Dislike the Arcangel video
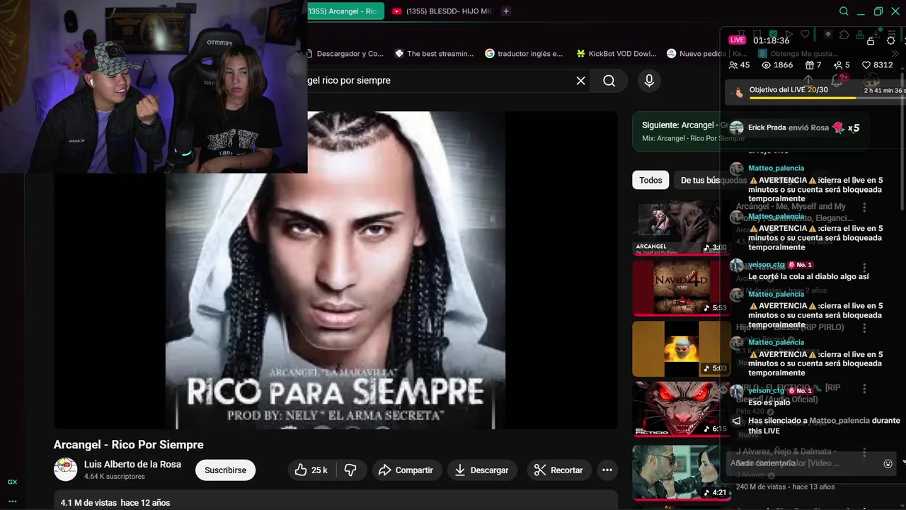906x510 pixels. click(350, 470)
